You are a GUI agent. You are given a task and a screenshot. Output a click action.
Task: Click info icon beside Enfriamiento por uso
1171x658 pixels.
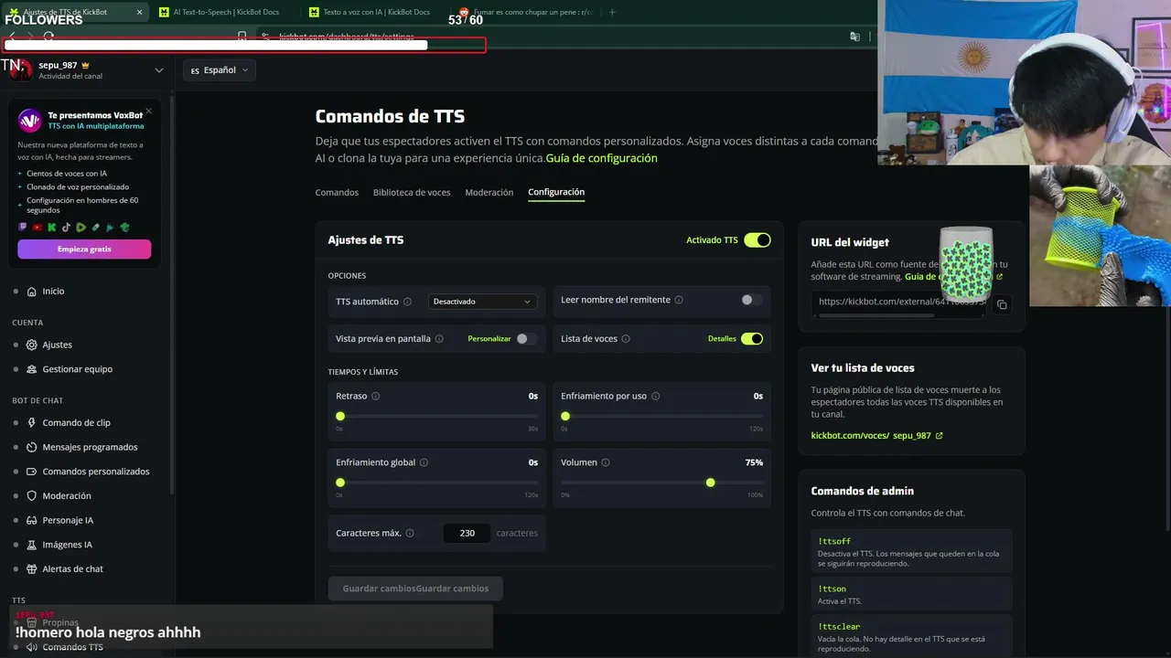coord(655,397)
